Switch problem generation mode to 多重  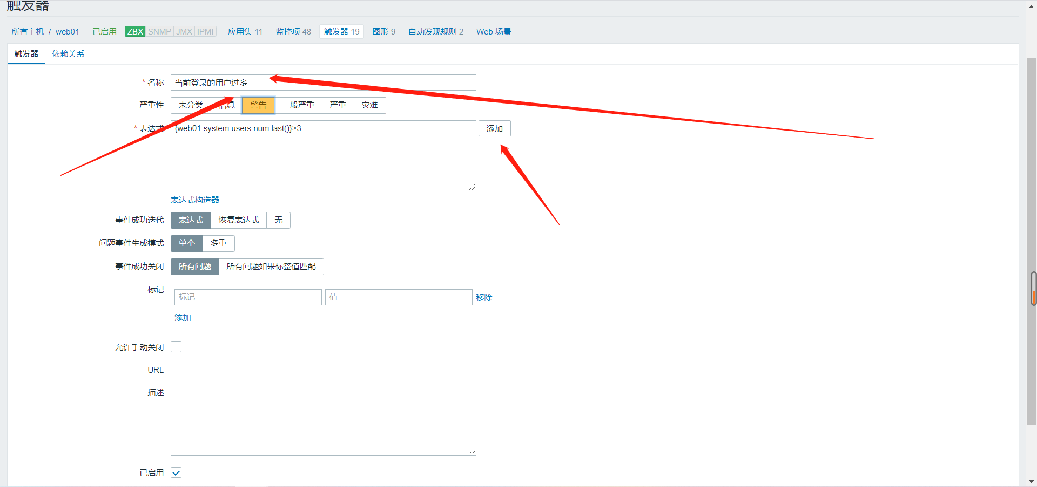[x=218, y=243]
